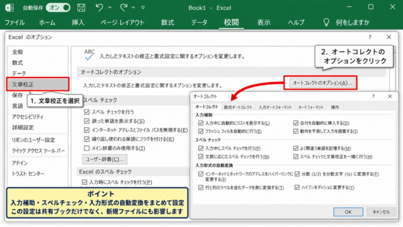This screenshot has width=403, height=227.
Task: Select 言語 in options sidebar
Action: pos(18,106)
